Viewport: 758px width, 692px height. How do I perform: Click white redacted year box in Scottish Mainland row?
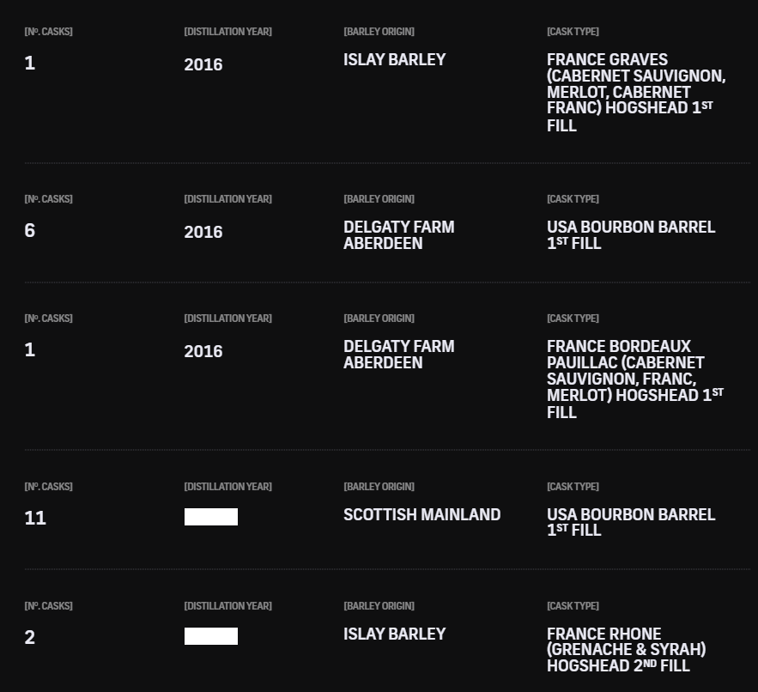[x=211, y=517]
